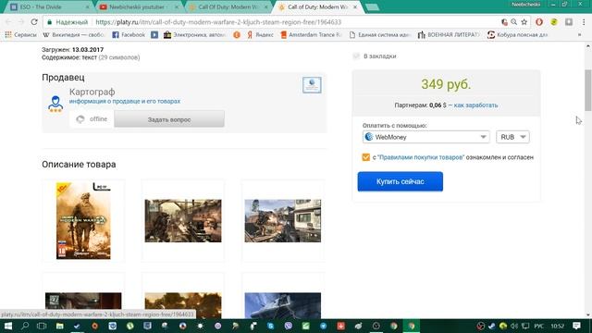Go forward using the browser forward arrow
The height and width of the screenshot is (333, 592).
[x=21, y=22]
